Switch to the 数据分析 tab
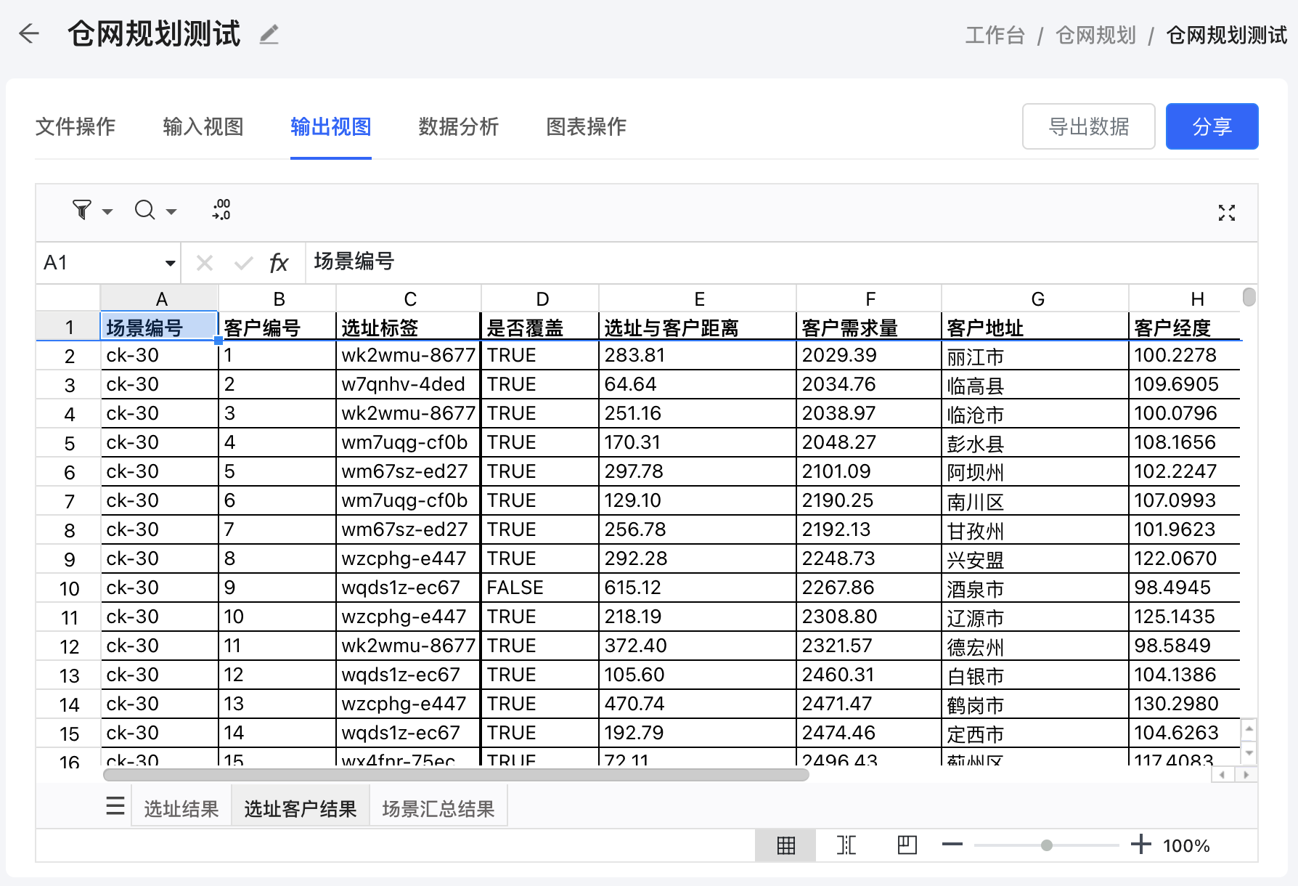Viewport: 1298px width, 886px height. 458,127
